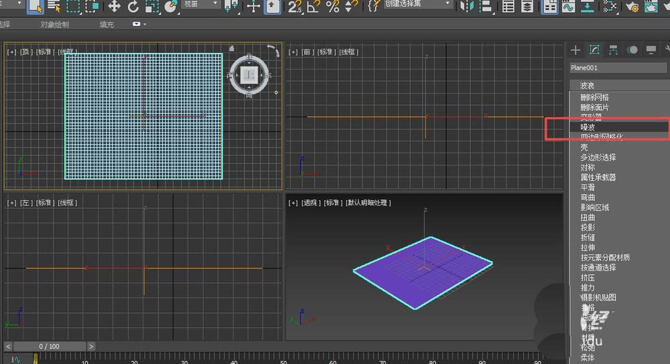Viewport: 670px width, 364px height.
Task: Toggle Spinner Snap
Action: tap(351, 6)
